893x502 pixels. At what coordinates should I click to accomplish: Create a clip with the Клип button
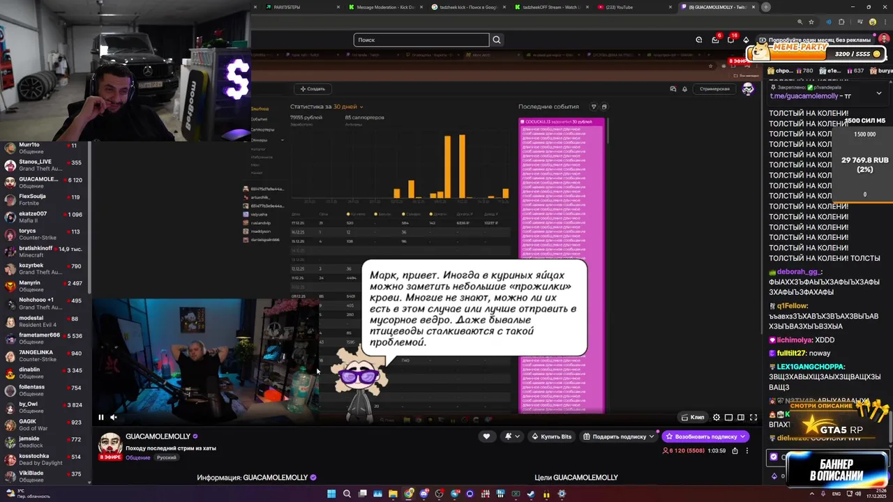click(x=693, y=418)
